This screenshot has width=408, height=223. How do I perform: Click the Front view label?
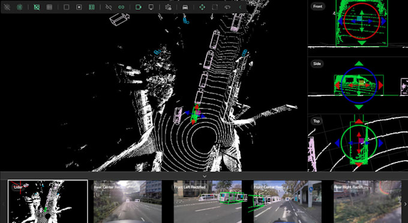coord(317,7)
